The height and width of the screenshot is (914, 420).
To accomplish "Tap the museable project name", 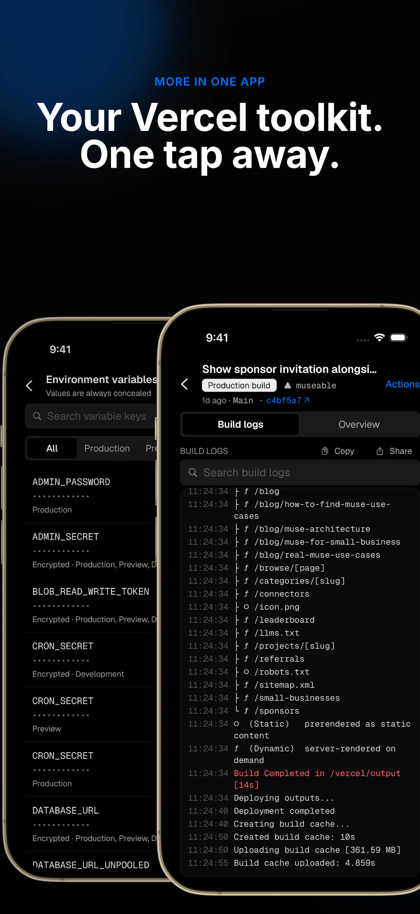I will [x=316, y=386].
